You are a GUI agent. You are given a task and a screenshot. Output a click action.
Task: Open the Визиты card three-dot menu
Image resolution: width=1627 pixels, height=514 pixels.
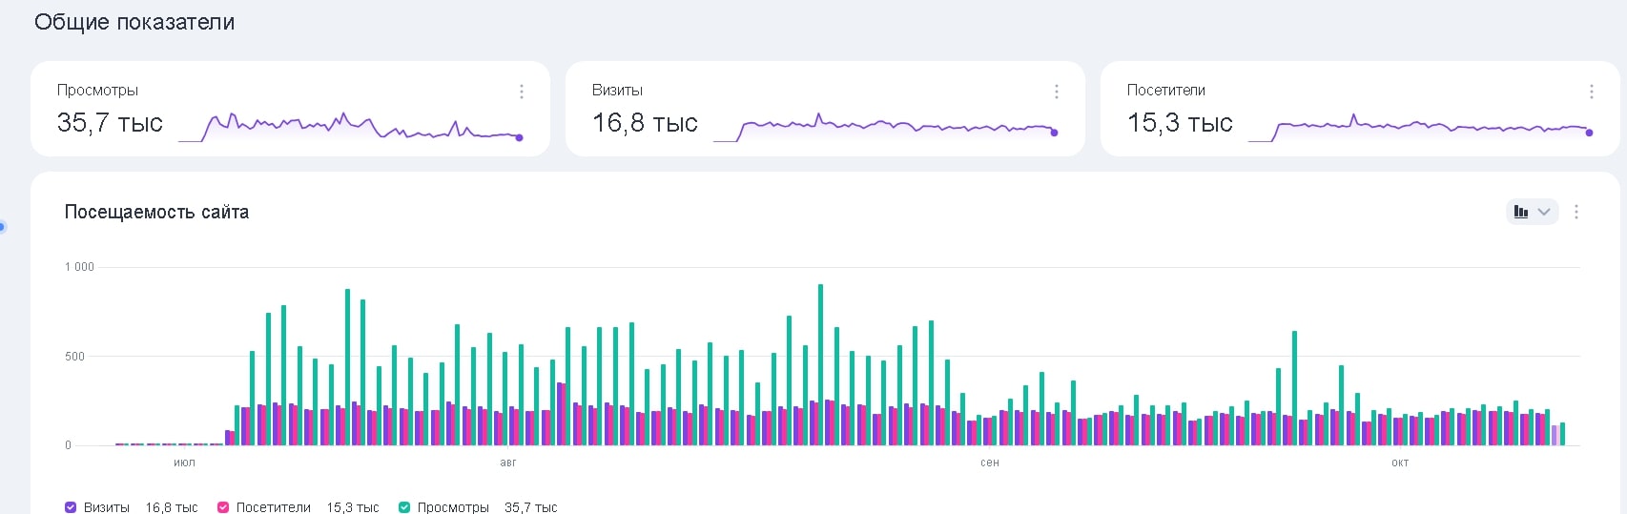(1056, 92)
